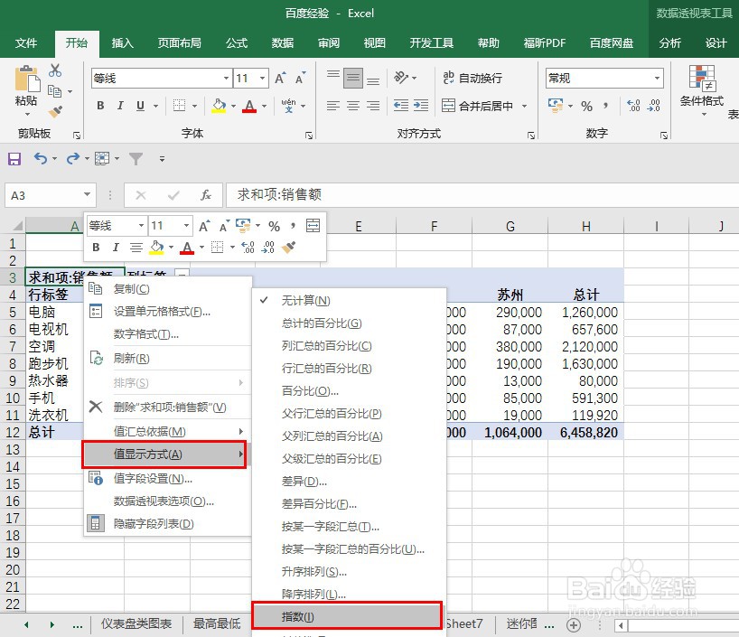Add a new sheet with the plus icon
The width and height of the screenshot is (739, 637).
(x=574, y=625)
